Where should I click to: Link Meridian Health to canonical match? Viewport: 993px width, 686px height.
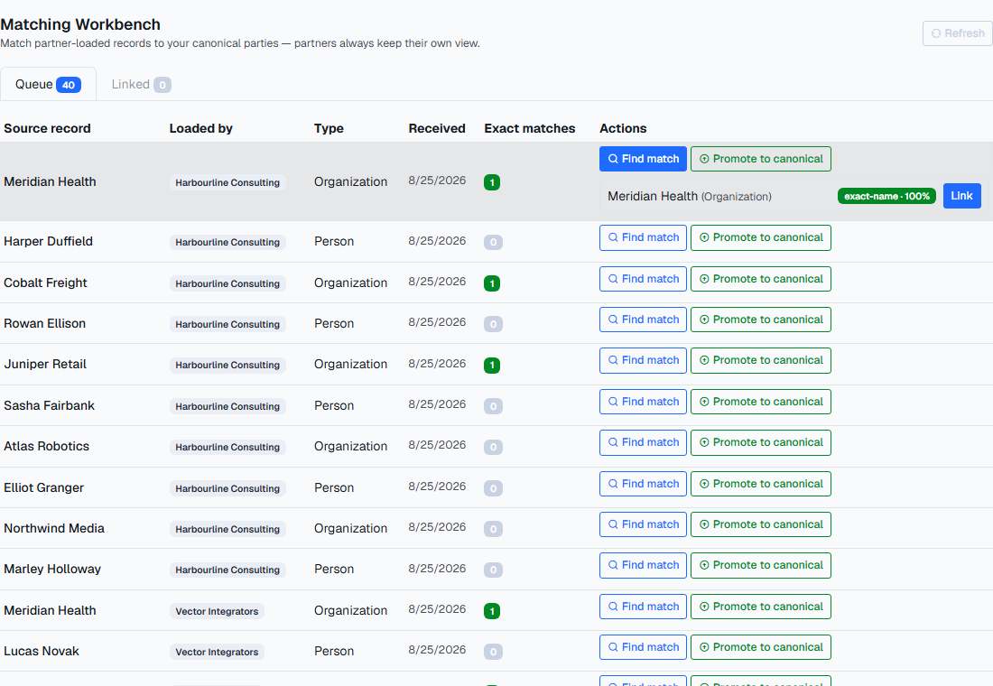961,196
